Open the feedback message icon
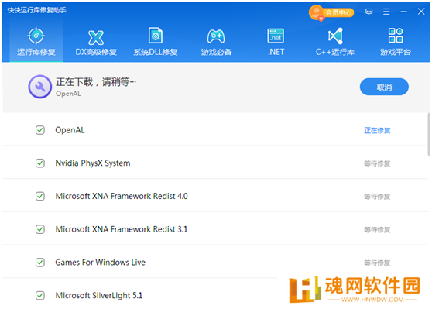Image resolution: width=432 pixels, height=309 pixels. click(x=369, y=12)
